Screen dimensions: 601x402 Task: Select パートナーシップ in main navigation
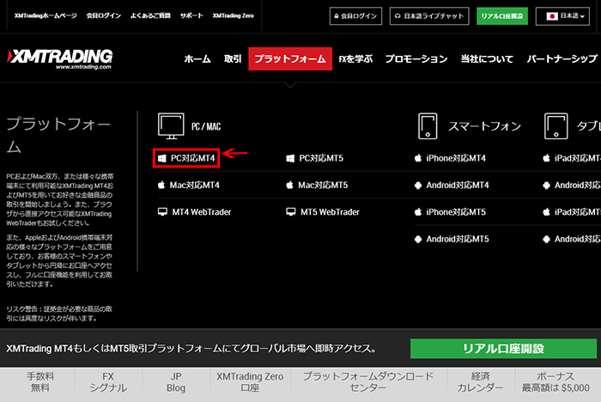click(562, 58)
